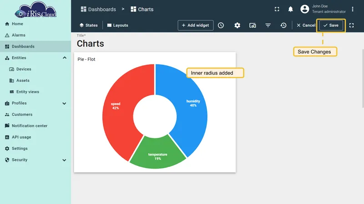Click the Settings gear icon in sidebar
364x204 pixels.
pos(7,149)
